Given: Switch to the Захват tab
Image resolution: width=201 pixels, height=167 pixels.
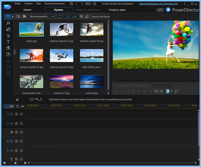Looking at the screenshot, I should pyautogui.click(x=27, y=10).
